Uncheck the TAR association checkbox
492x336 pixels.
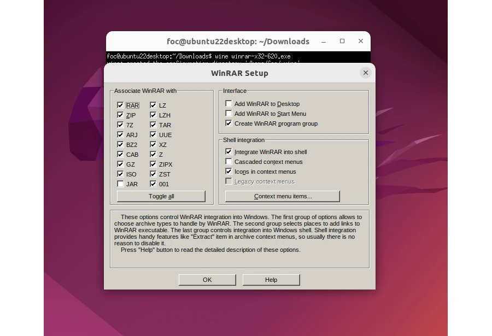point(153,125)
